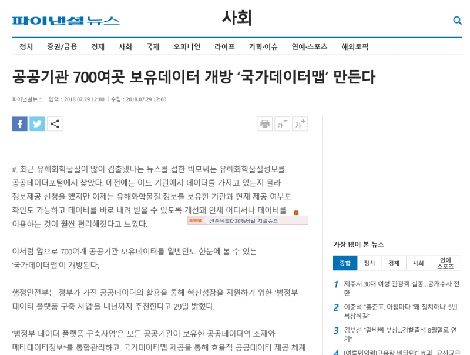
Task: Open 오피니언 menu item
Action: tap(187, 47)
